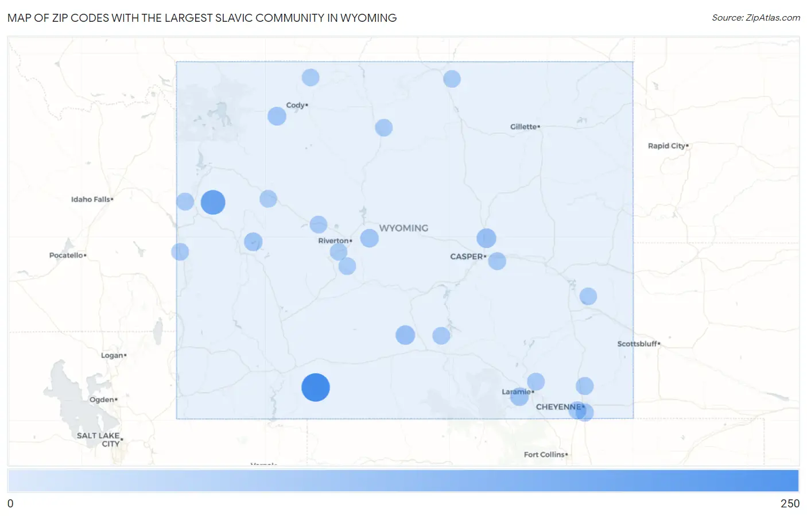Click the legend minimum value 0
This screenshot has width=807, height=516.
10,503
